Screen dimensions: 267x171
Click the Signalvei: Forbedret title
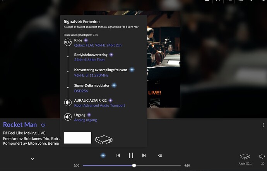click(x=82, y=22)
